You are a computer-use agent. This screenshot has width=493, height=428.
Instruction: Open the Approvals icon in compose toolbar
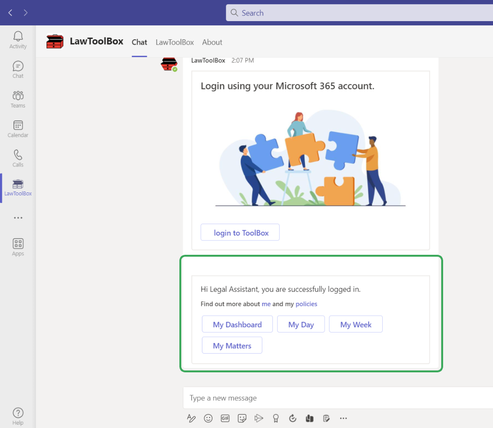point(293,418)
